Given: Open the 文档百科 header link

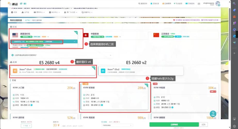Looking at the screenshot, I should [190, 4].
